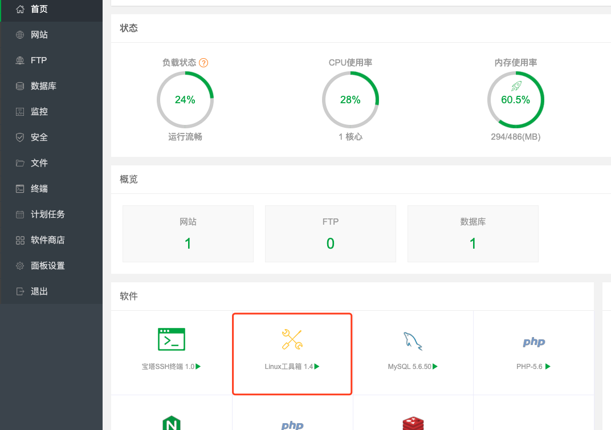Click 退出 to log out

click(51, 291)
